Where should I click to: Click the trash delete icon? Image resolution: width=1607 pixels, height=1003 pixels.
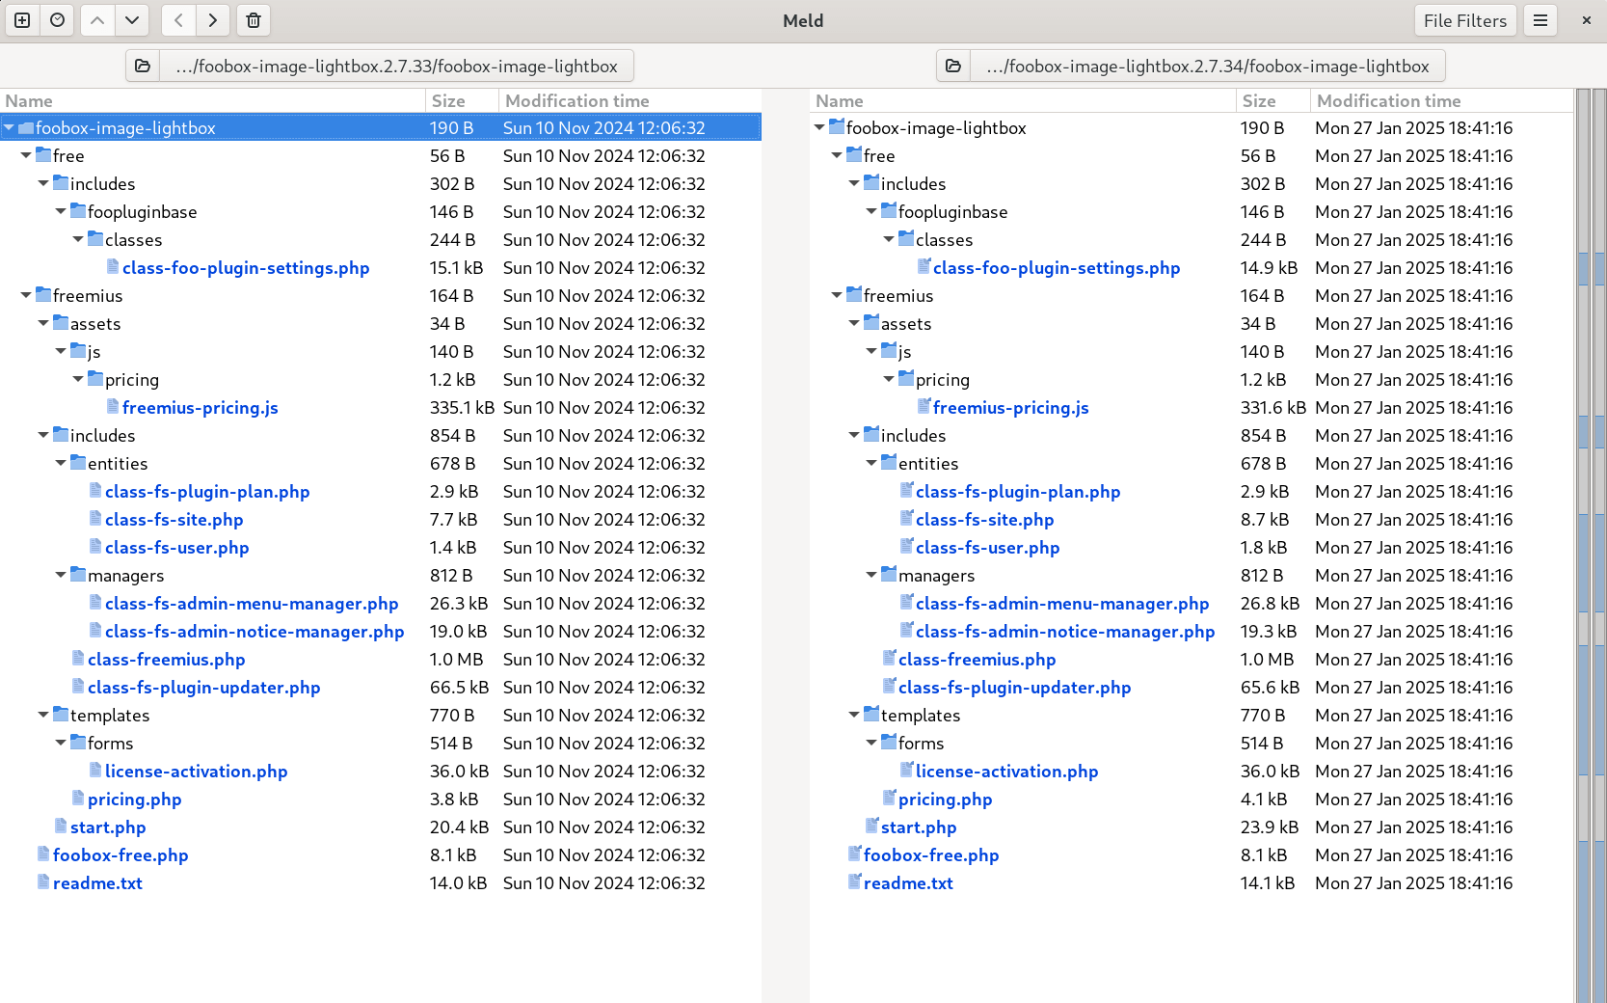click(254, 20)
